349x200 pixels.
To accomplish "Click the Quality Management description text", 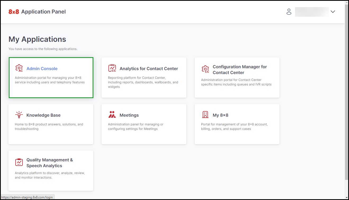I will (x=50, y=175).
